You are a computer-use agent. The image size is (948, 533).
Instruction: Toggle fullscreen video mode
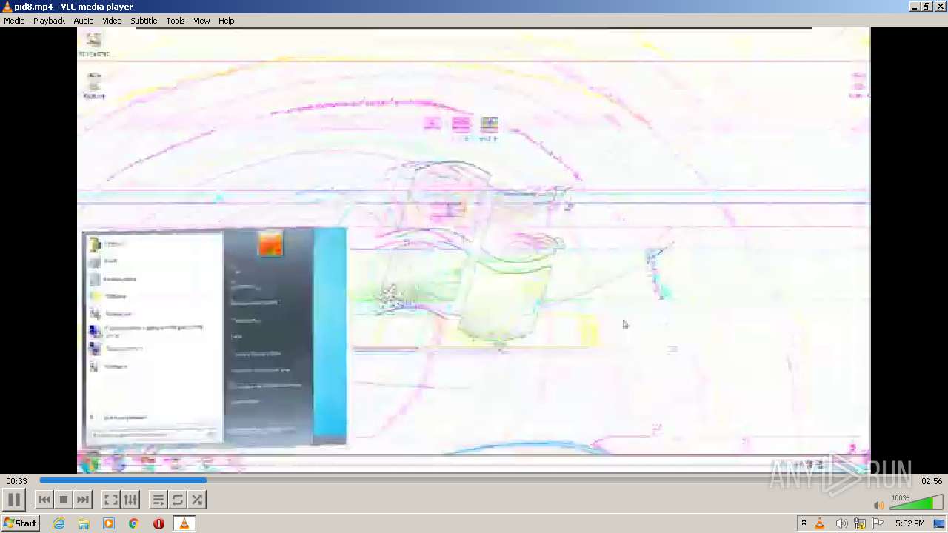coord(111,500)
